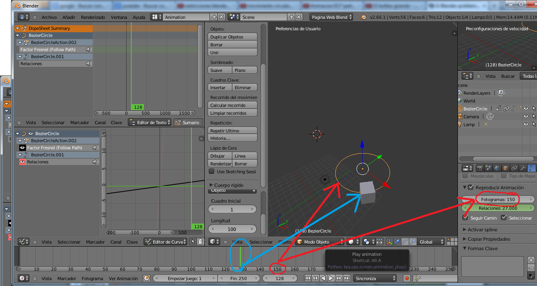Screen dimensions: 537x286
Task: Toggle the Seleccionar checkbox in properties
Action: point(504,218)
